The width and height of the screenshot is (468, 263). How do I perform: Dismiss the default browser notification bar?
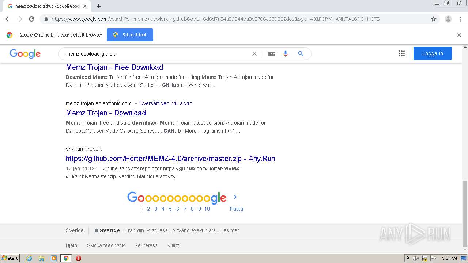pos(459,35)
